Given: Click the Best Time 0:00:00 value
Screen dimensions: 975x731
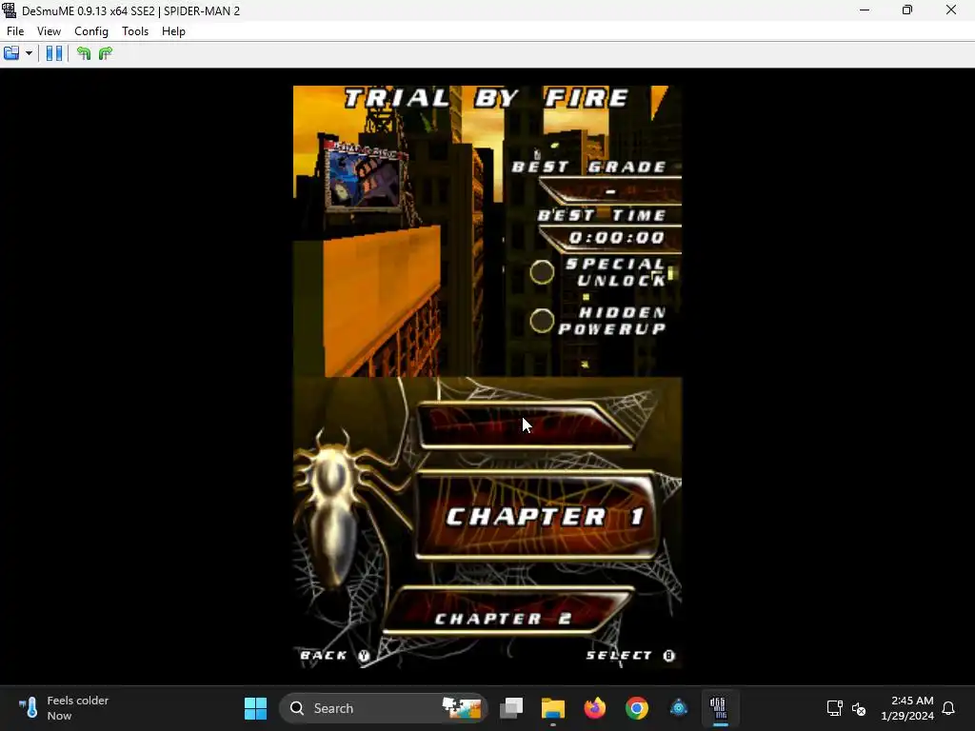Looking at the screenshot, I should click(x=616, y=237).
